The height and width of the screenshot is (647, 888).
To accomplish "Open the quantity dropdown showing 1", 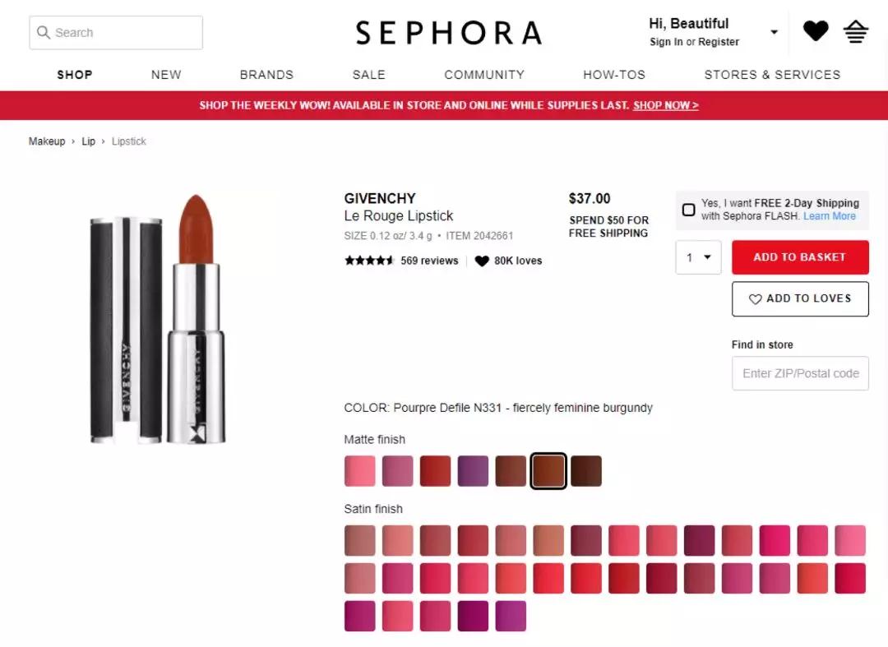I will click(x=698, y=257).
